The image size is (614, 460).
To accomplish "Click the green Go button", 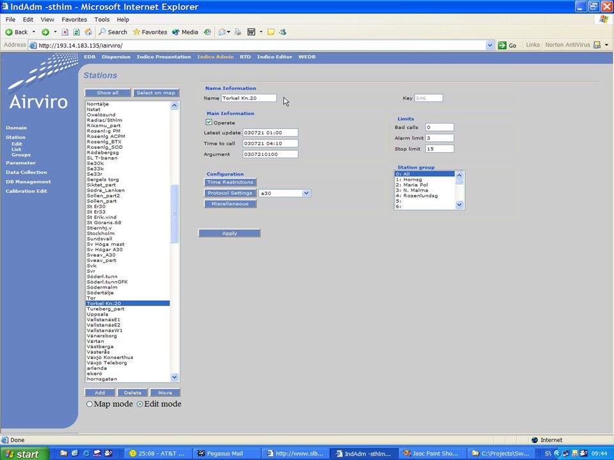I will coord(507,45).
